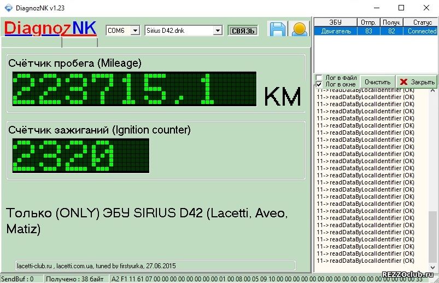Click the log scrollbar thumb
This screenshot has height=283, width=439.
pos(432,237)
